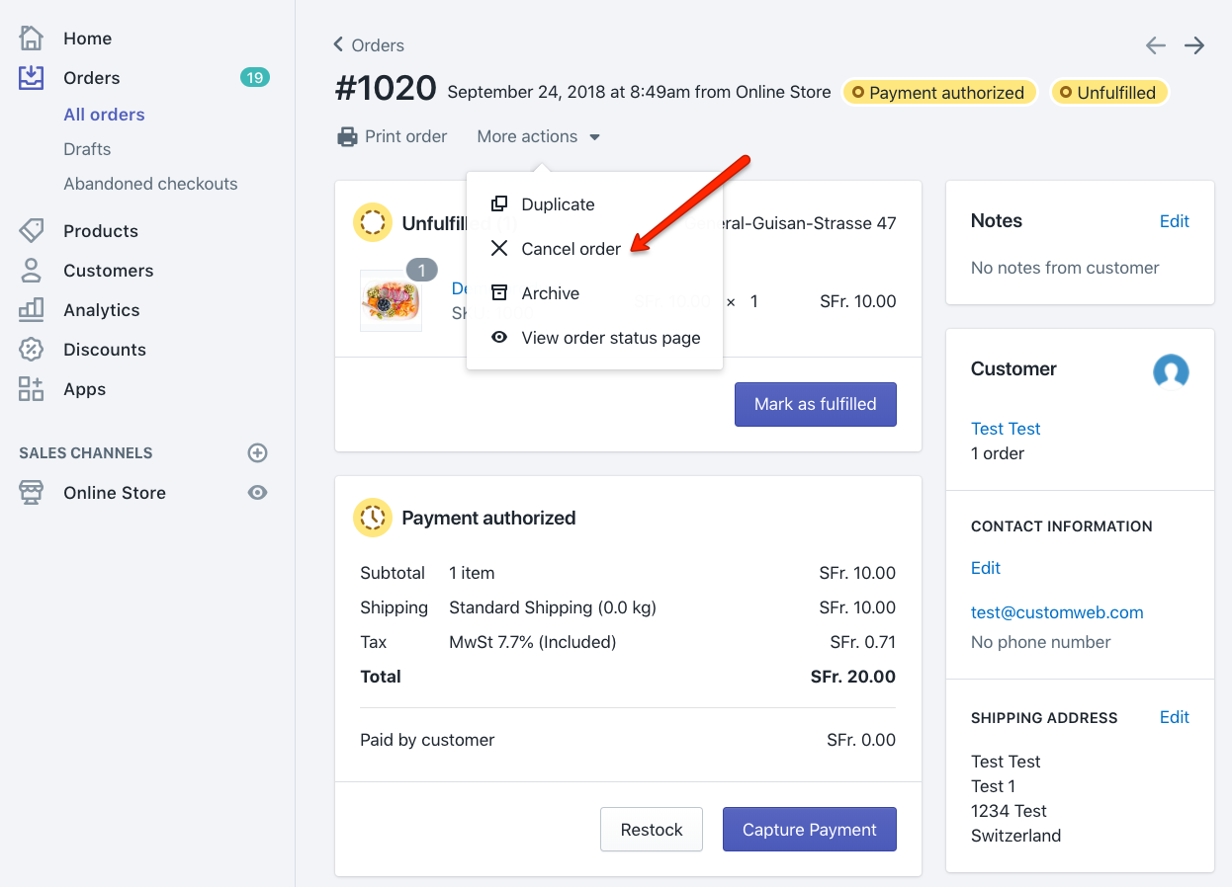Click the customer avatar icon

coord(1171,372)
